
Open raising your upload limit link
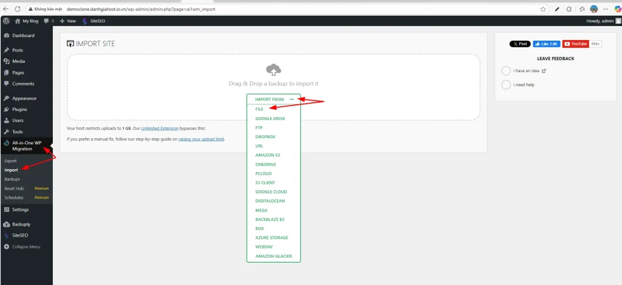coord(202,139)
